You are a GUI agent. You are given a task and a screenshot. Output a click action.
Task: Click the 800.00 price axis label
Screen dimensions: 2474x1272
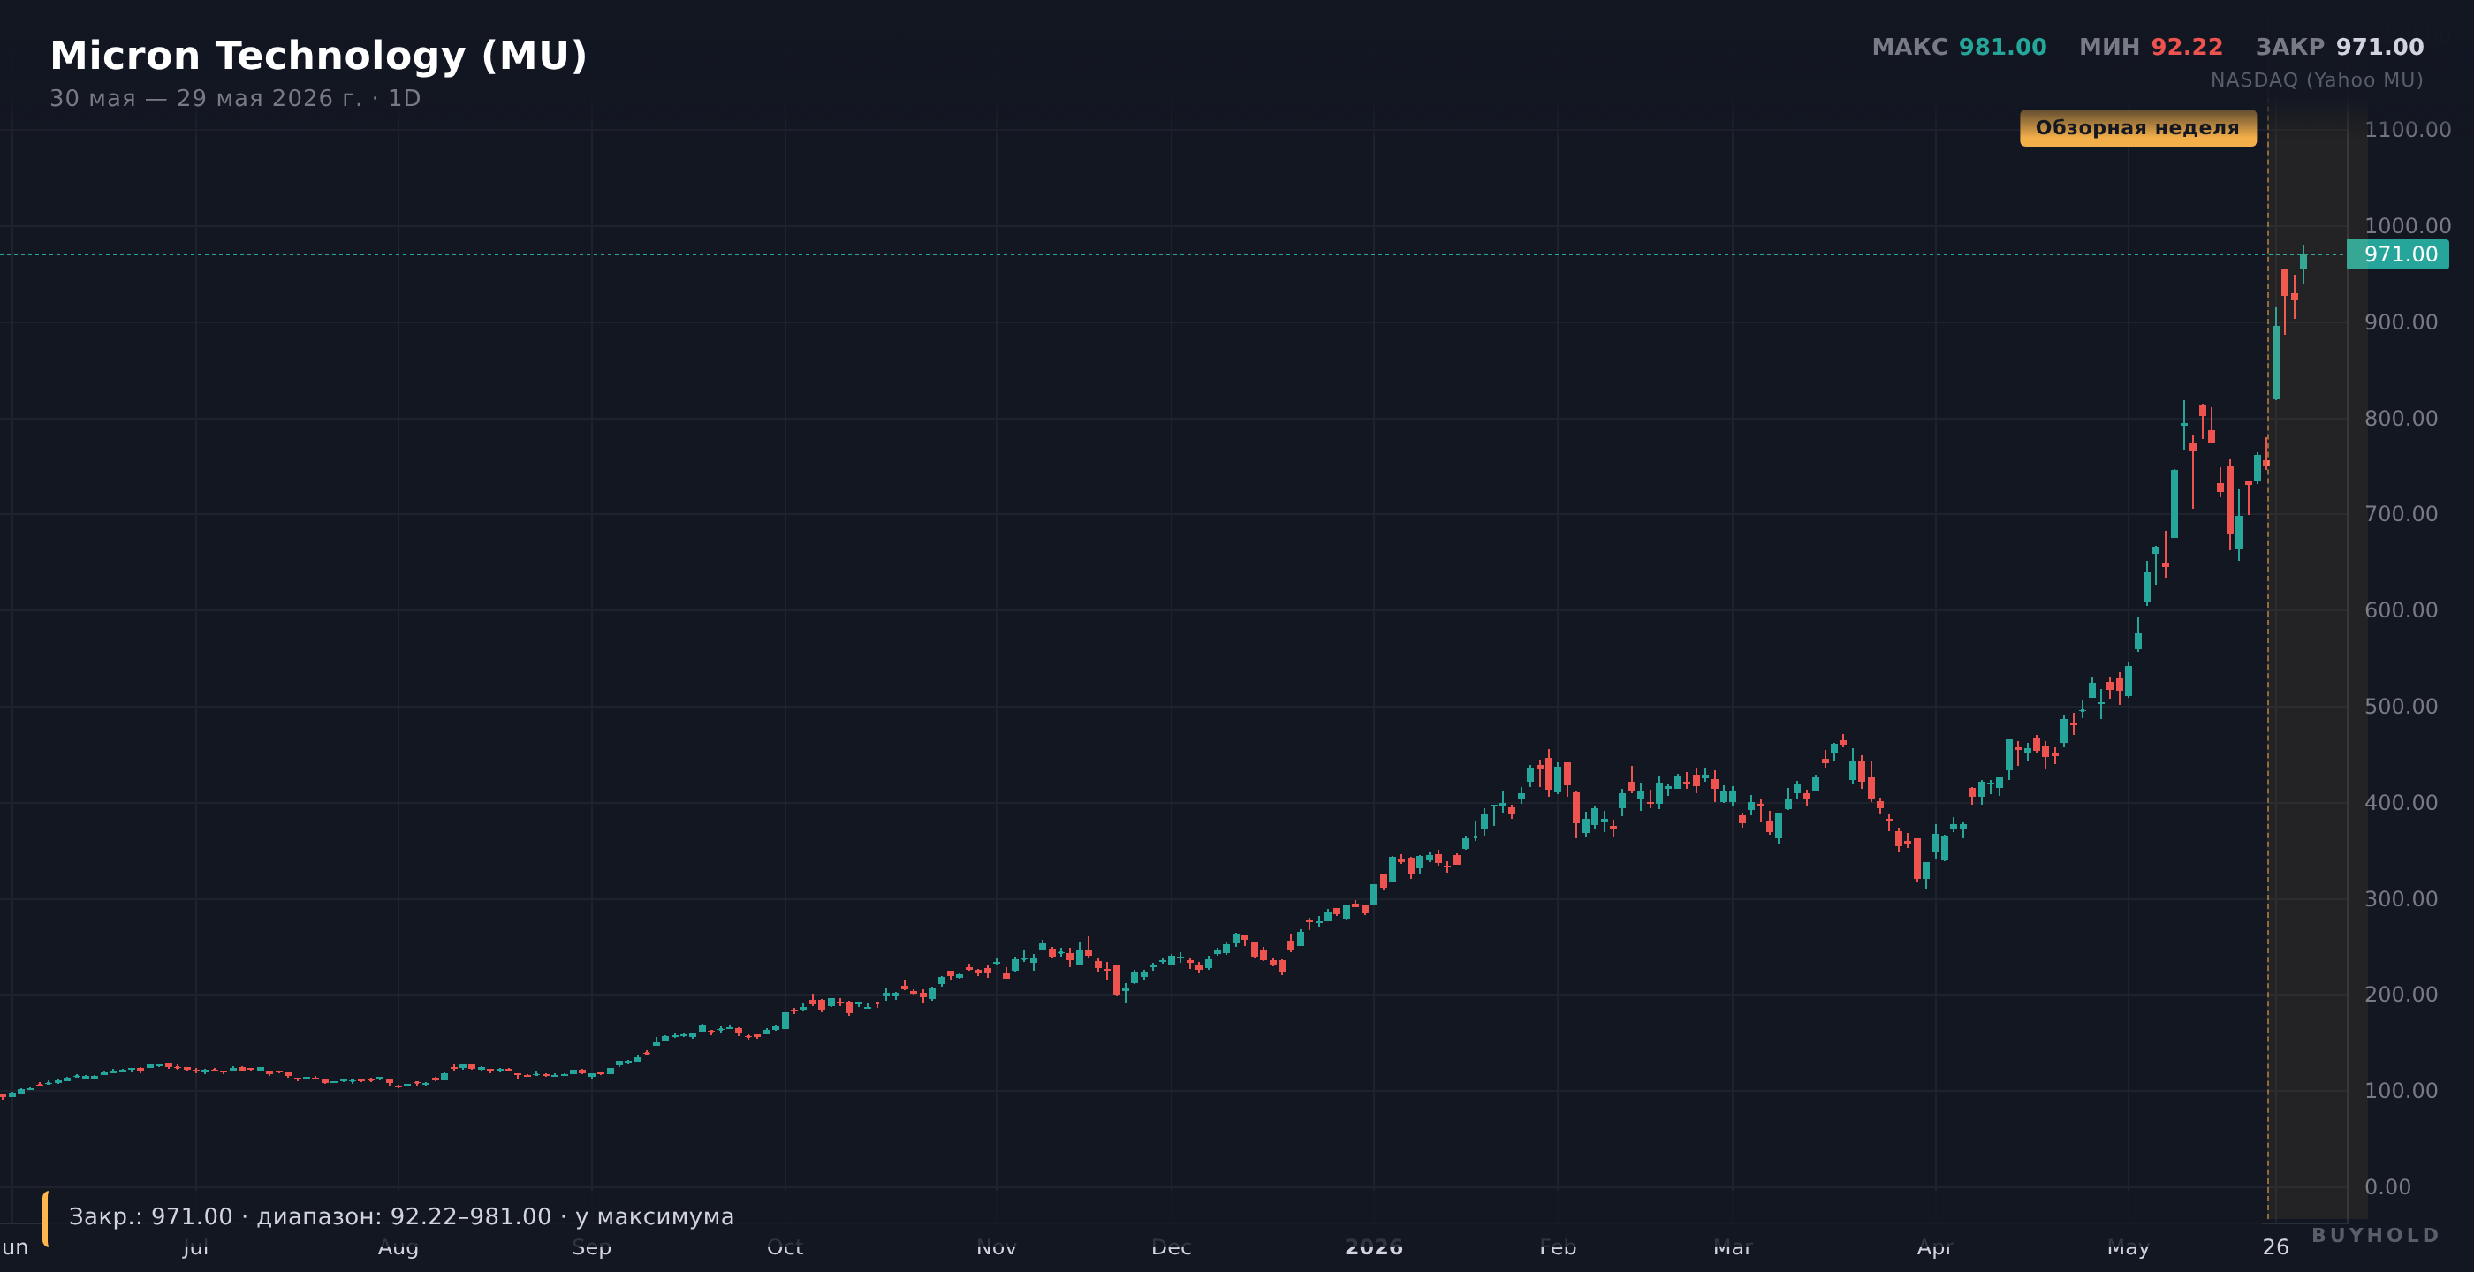pos(2401,419)
